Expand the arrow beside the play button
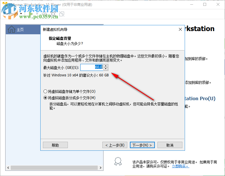The height and width of the screenshot is (176, 225). (37, 14)
